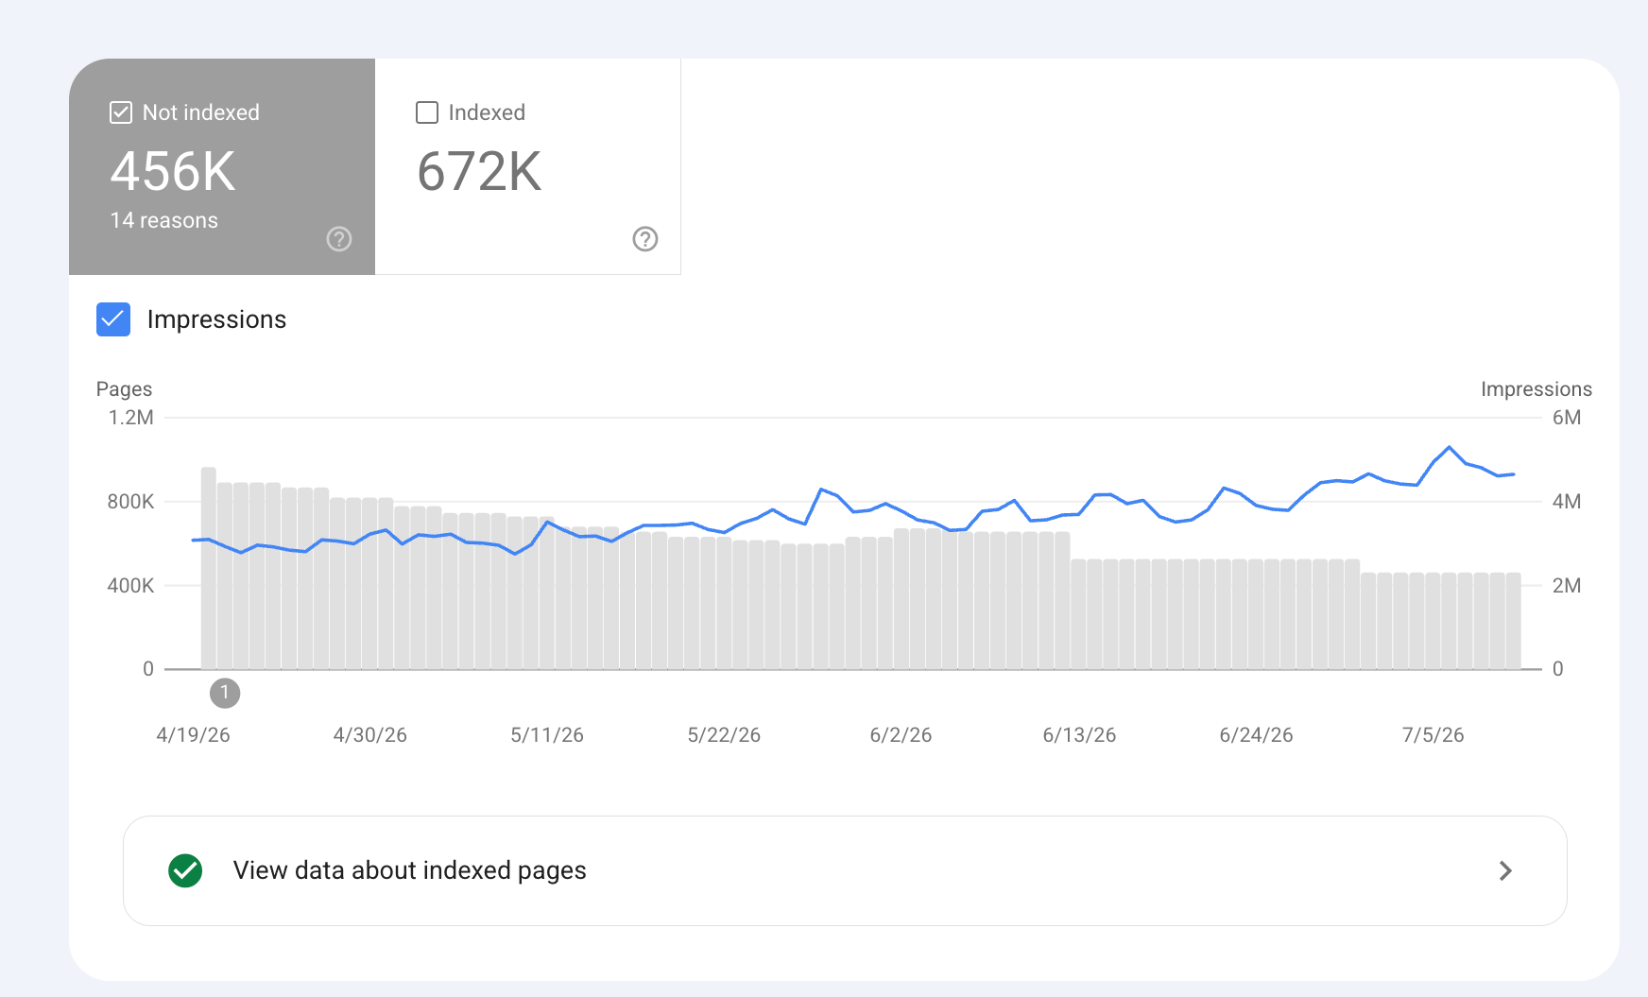The height and width of the screenshot is (997, 1648).
Task: Click help icon in Indexed card
Action: click(x=645, y=239)
